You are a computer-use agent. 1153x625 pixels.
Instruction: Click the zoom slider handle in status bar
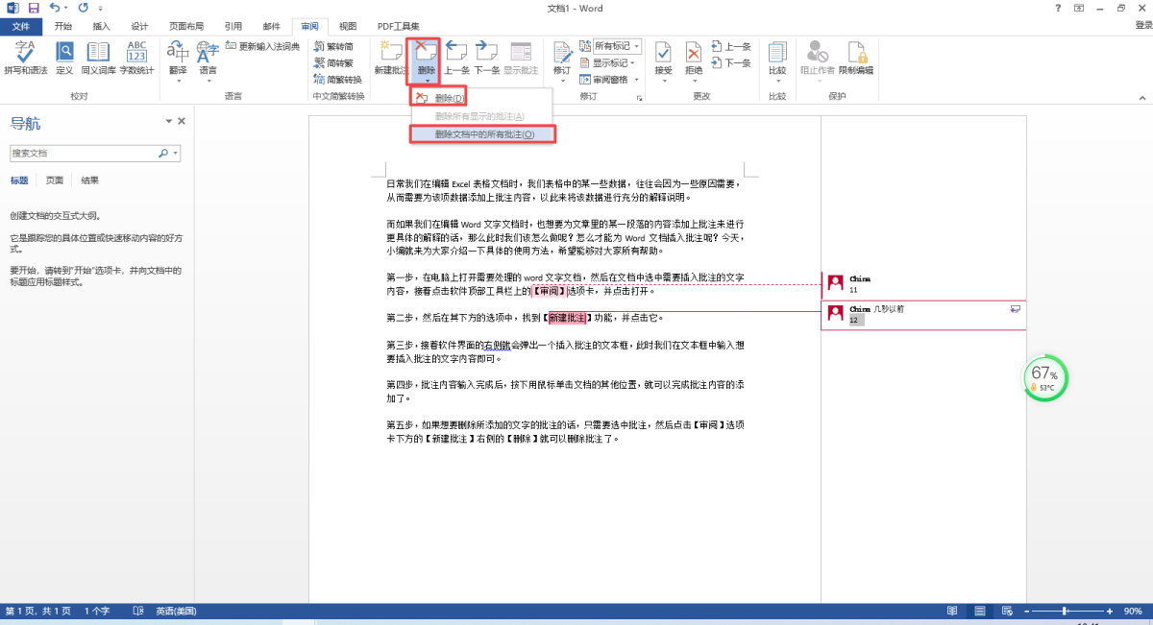point(1065,612)
